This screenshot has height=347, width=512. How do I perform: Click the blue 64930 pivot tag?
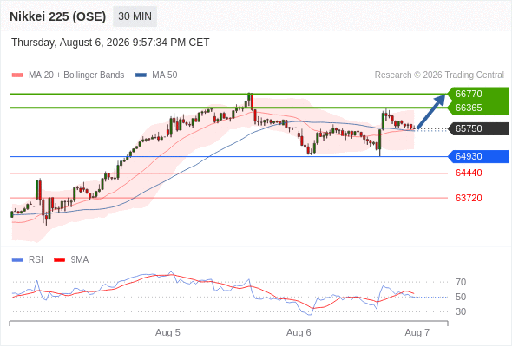(x=478, y=156)
